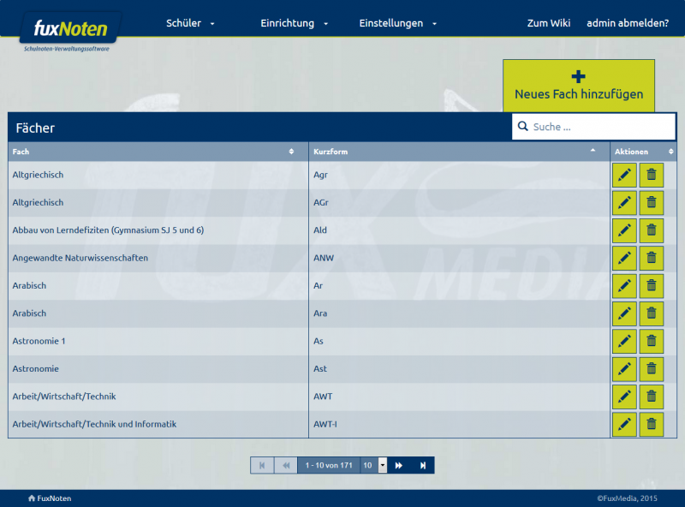Edit the Ast Astronomie subject

[x=624, y=369]
